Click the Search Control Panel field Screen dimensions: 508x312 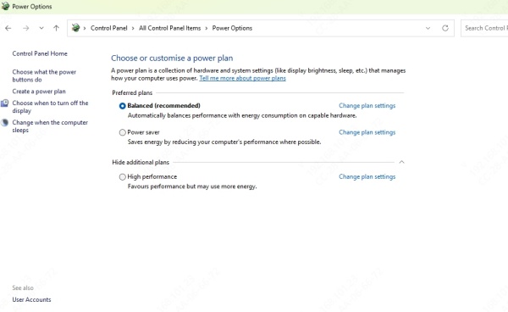484,28
